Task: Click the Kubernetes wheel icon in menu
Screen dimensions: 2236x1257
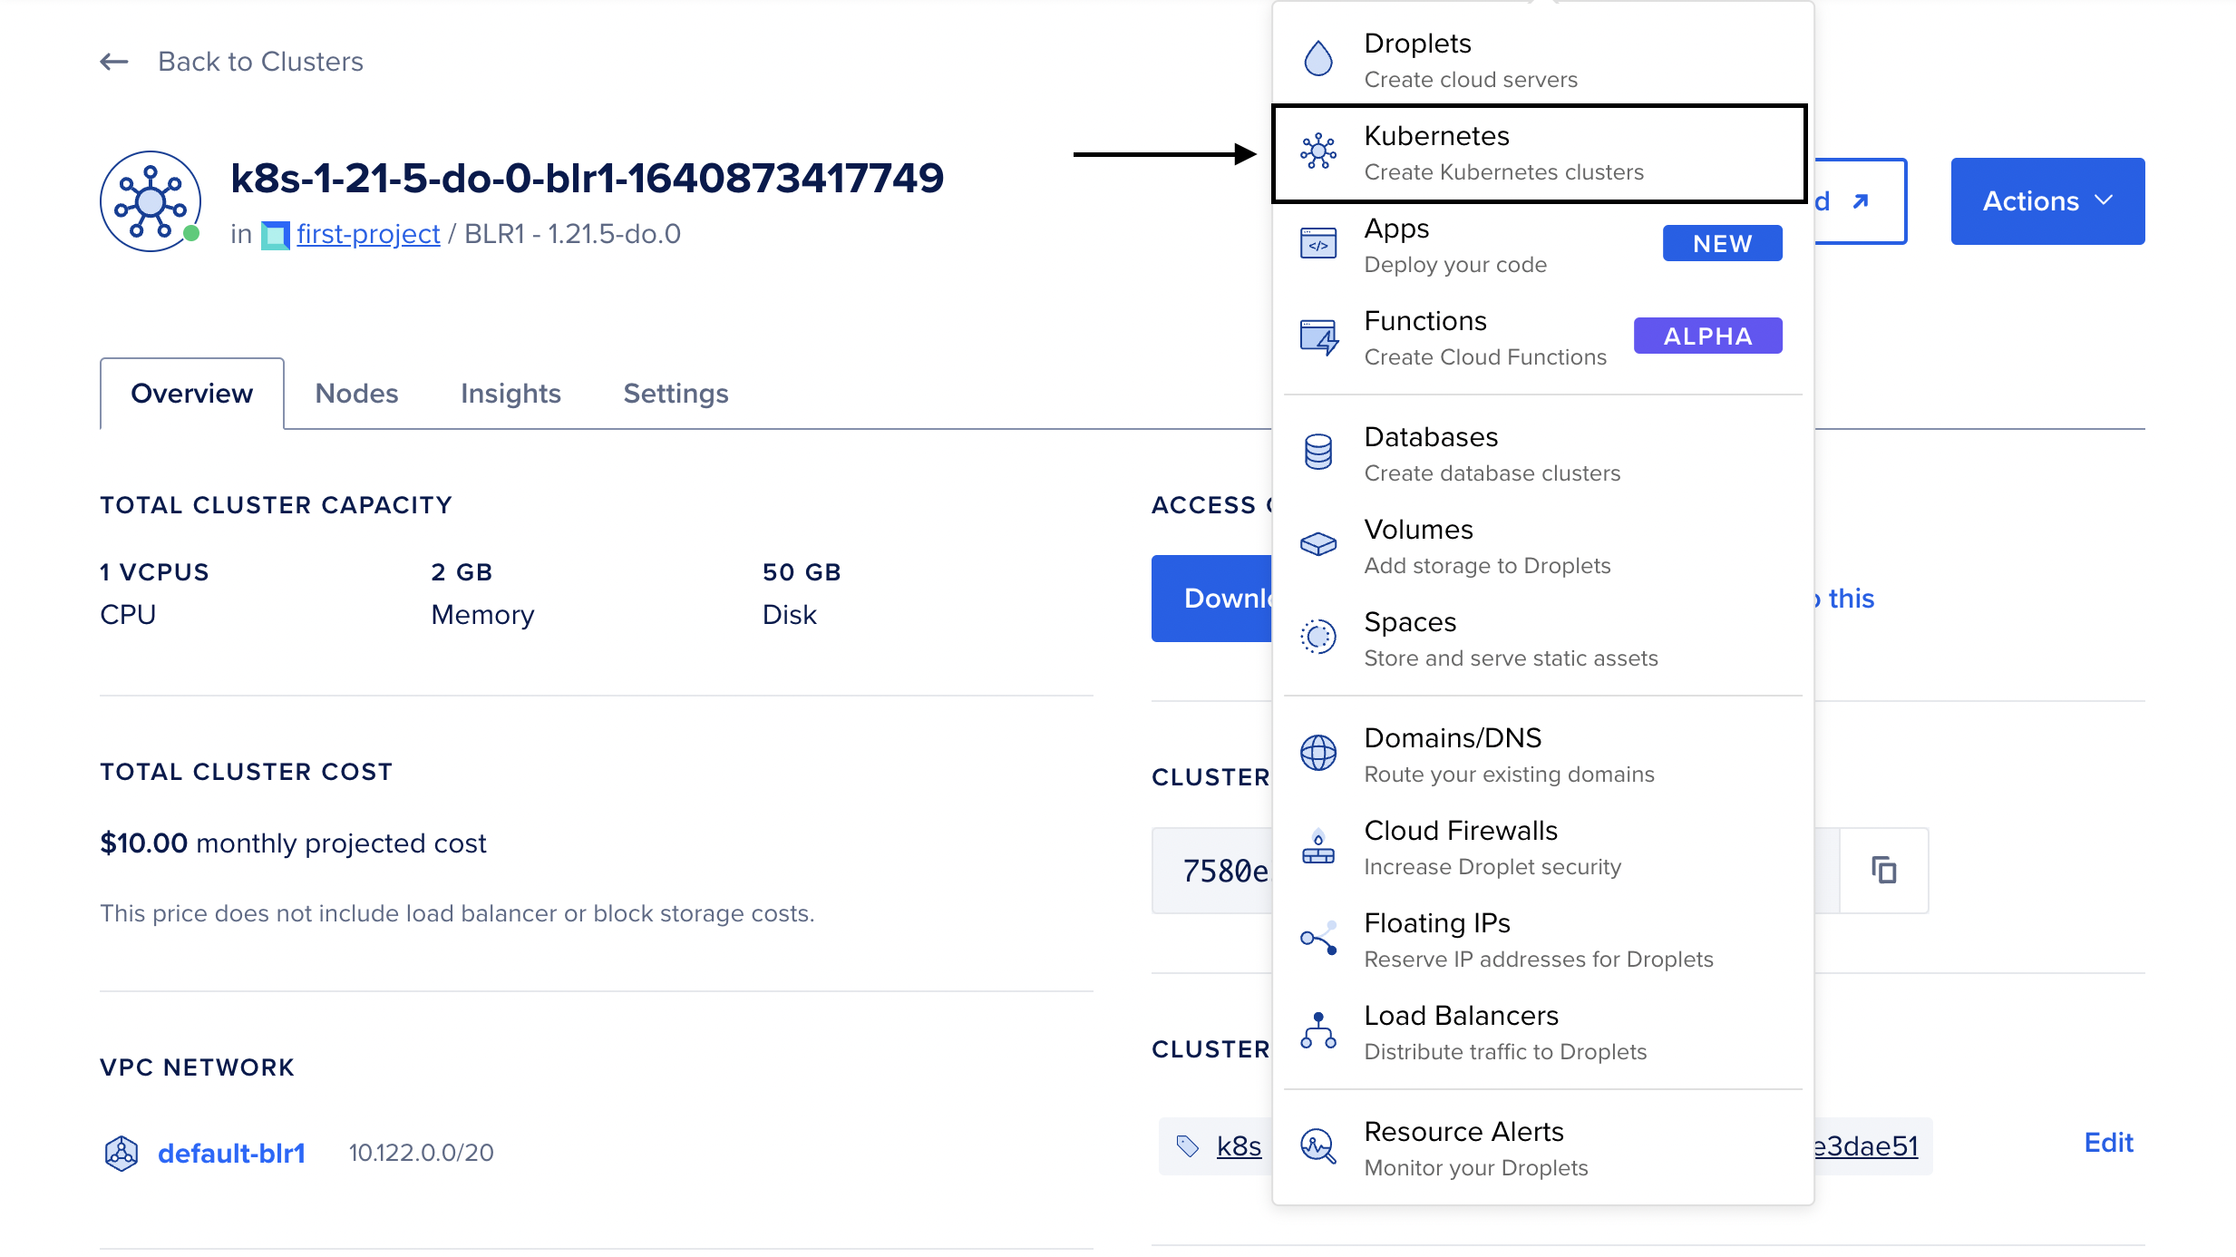Action: (1317, 151)
